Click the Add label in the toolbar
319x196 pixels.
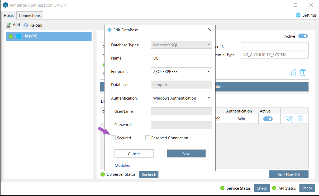16,25
